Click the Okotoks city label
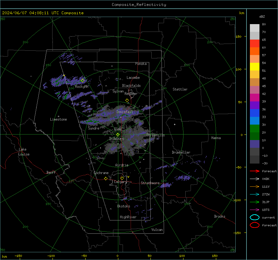 click(x=124, y=206)
